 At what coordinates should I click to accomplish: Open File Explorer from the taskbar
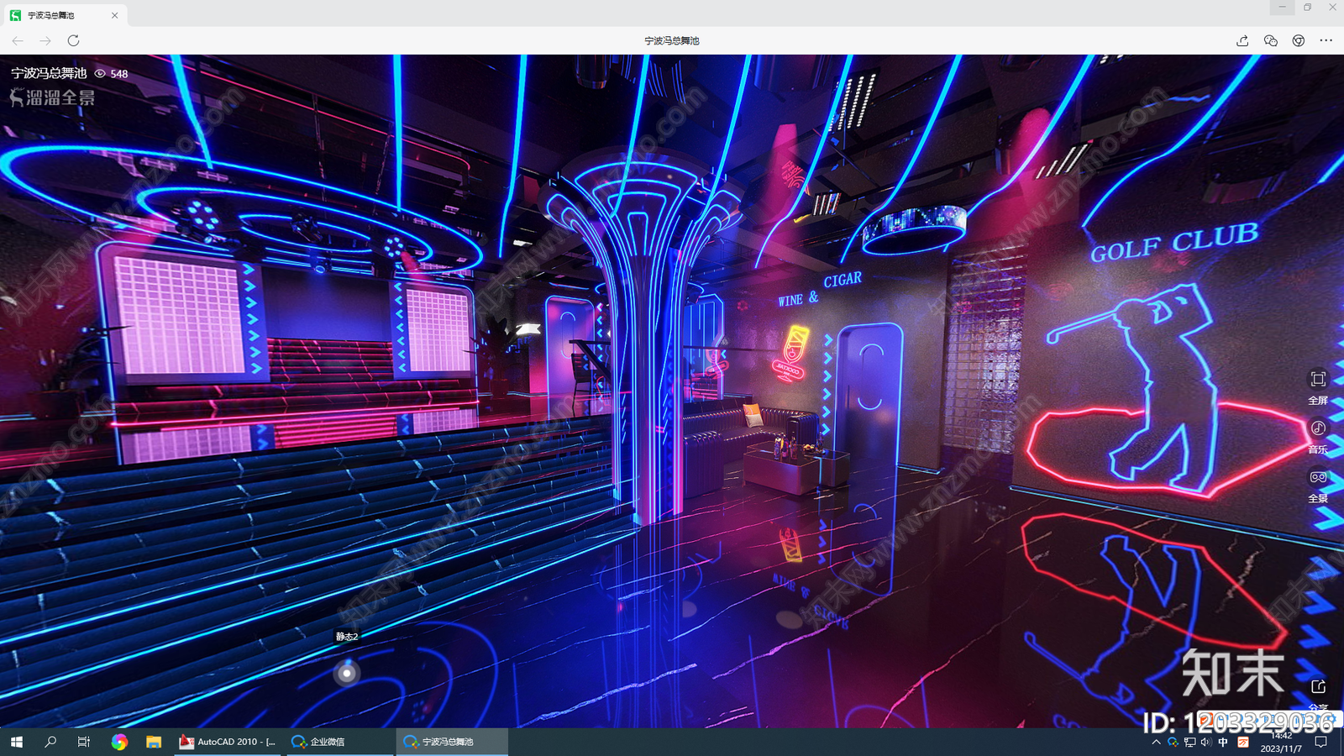(x=153, y=742)
